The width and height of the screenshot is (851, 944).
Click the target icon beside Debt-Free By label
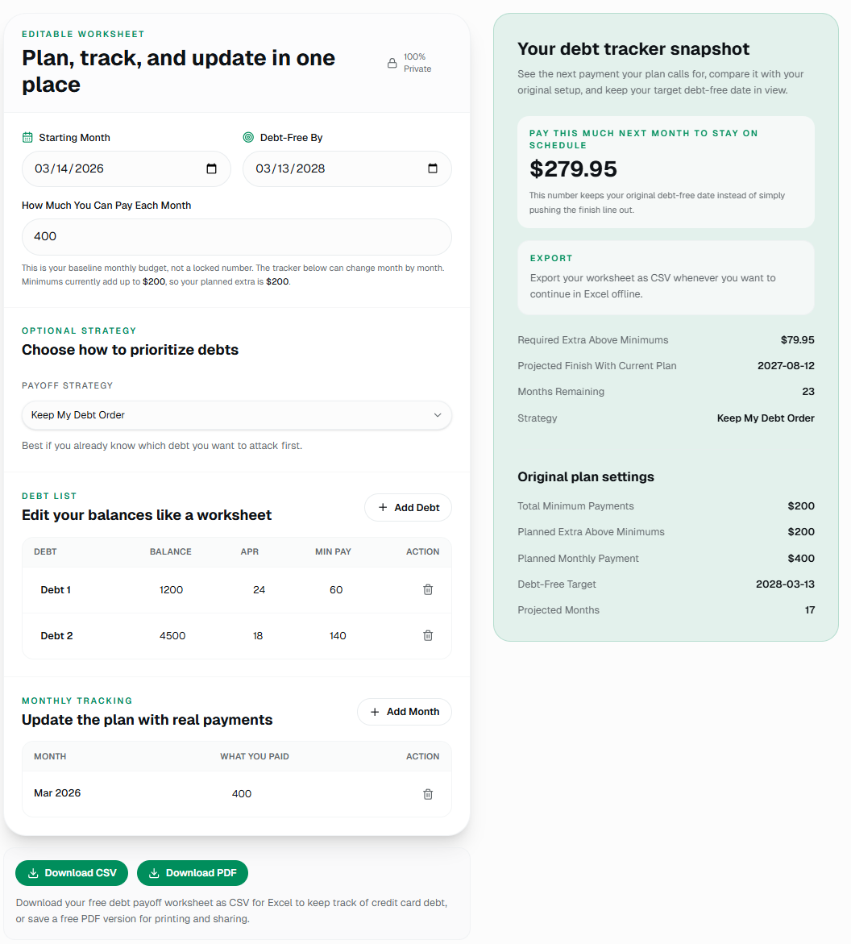click(250, 137)
